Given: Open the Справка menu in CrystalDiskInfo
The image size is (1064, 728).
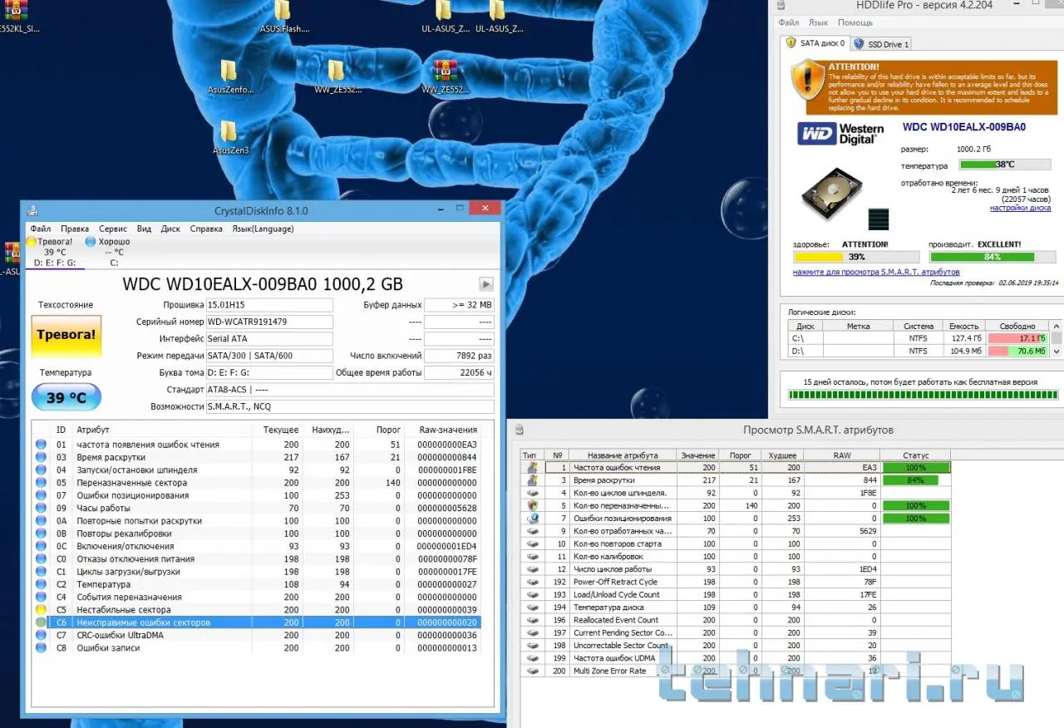Looking at the screenshot, I should [206, 229].
